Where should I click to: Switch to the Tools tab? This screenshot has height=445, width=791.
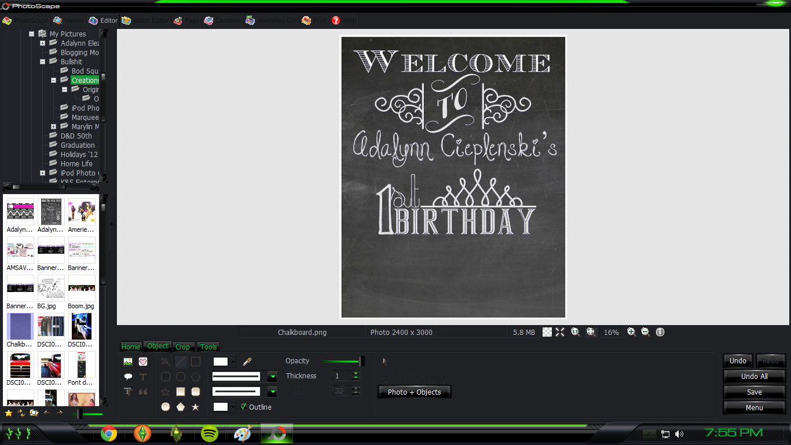click(x=208, y=346)
